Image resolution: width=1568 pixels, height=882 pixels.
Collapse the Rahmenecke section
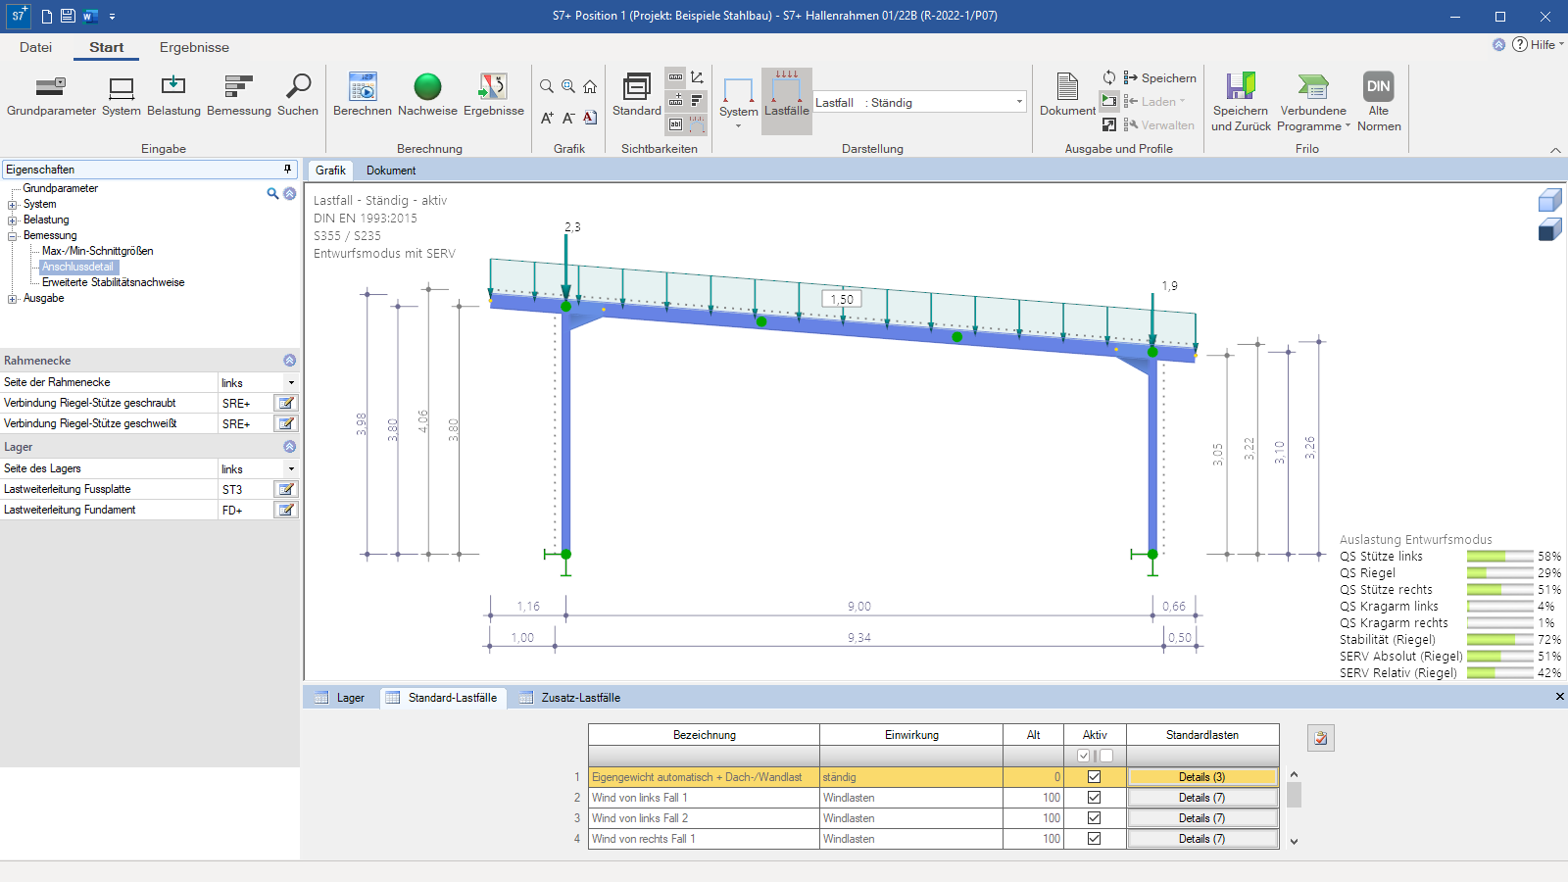pos(289,361)
